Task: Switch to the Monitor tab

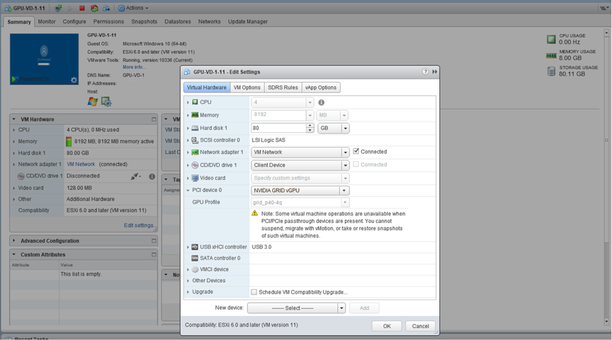Action: click(47, 21)
